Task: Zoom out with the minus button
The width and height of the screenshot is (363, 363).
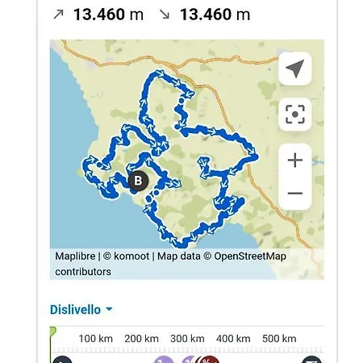Action: click(x=295, y=193)
